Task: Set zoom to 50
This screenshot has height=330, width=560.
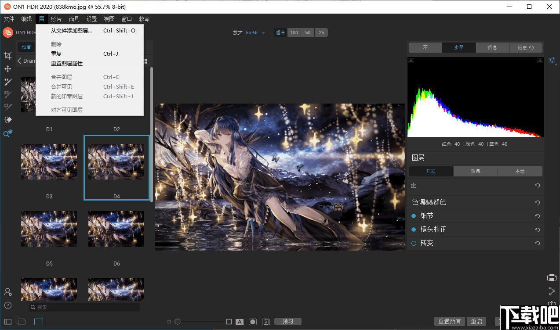Action: click(x=308, y=32)
